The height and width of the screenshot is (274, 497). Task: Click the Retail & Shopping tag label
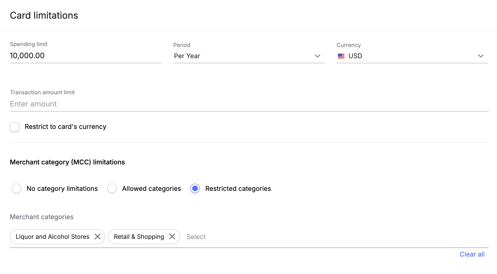point(139,237)
